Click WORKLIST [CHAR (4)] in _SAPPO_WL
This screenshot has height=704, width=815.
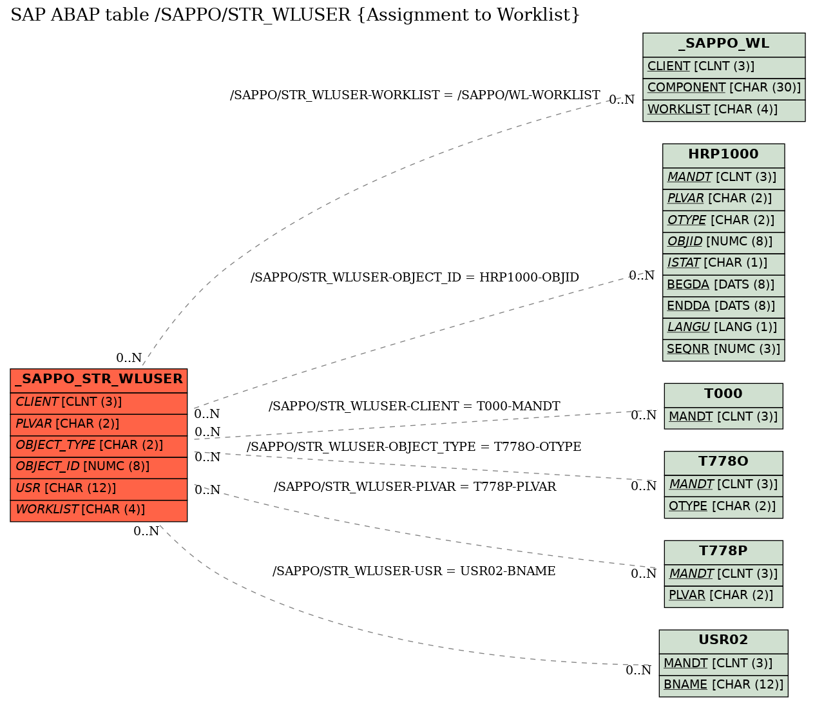[x=724, y=110]
